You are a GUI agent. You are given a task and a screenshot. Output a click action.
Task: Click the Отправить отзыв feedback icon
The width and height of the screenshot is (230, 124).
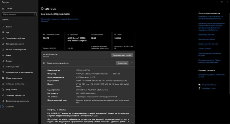click(199, 88)
